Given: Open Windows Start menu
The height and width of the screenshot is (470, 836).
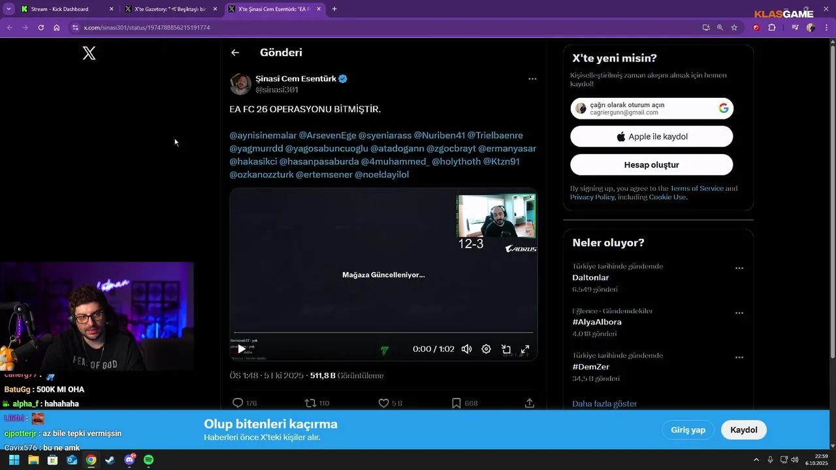Looking at the screenshot, I should 14,460.
